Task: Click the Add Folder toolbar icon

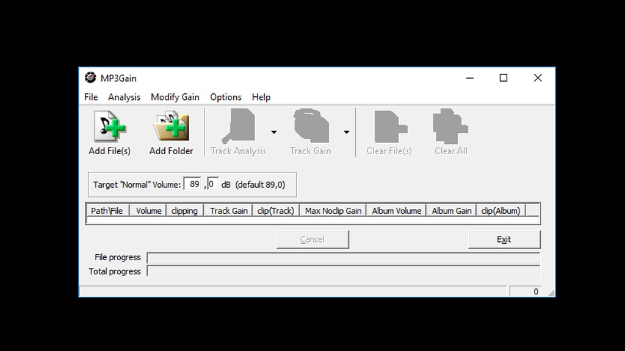Action: coord(171,127)
